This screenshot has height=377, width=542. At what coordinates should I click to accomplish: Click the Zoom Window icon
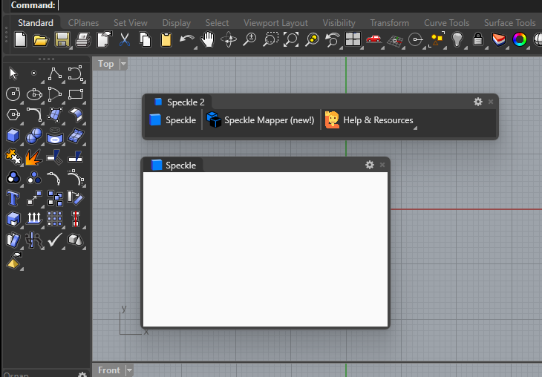270,40
